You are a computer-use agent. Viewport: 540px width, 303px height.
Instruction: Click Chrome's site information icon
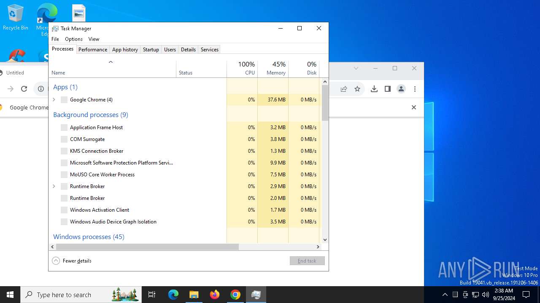click(x=41, y=89)
